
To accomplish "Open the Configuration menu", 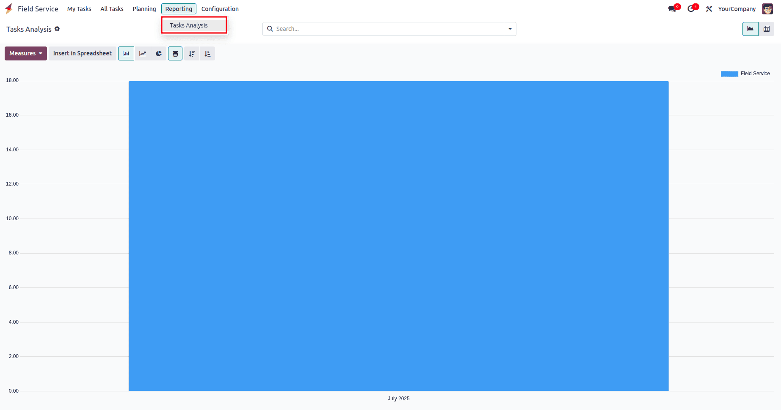I will coord(220,9).
